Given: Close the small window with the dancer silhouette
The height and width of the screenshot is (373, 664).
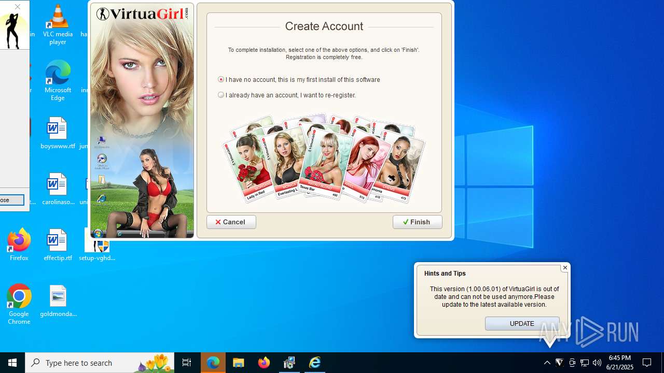Looking at the screenshot, I should (18, 7).
